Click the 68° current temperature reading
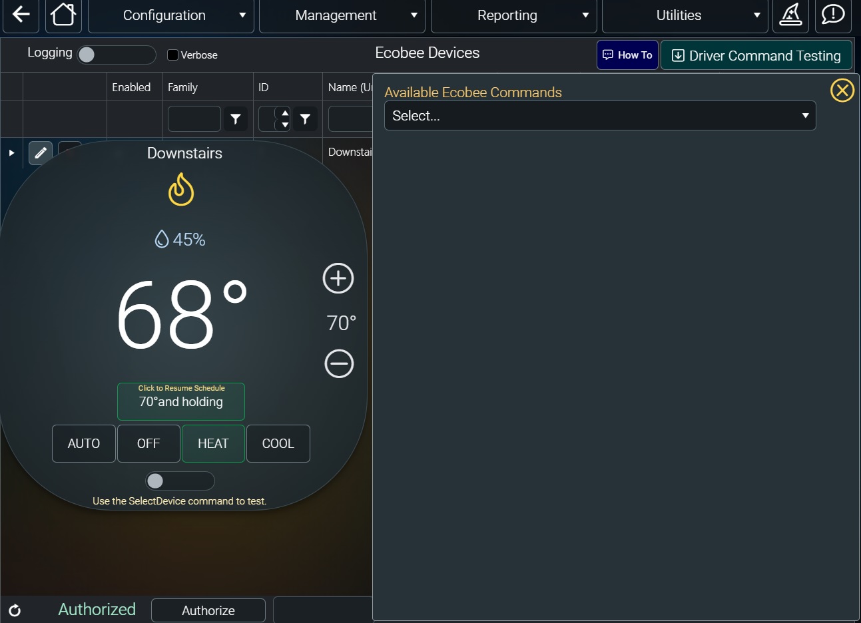The width and height of the screenshot is (861, 623). [x=181, y=313]
